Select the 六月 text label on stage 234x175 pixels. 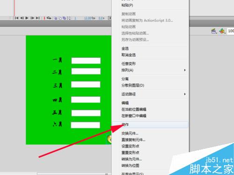58,124
